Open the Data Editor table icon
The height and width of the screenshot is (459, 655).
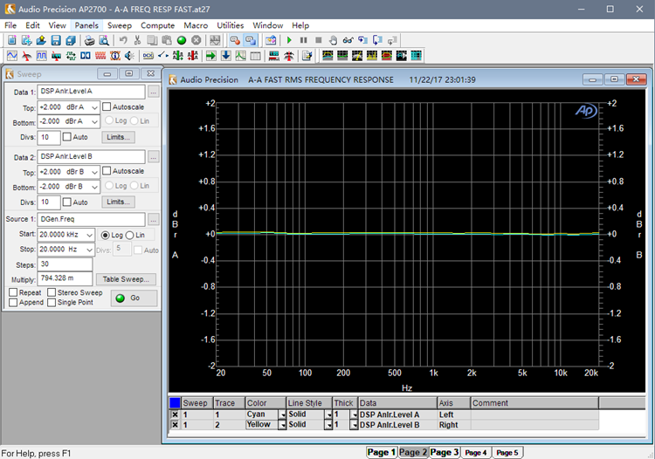255,56
